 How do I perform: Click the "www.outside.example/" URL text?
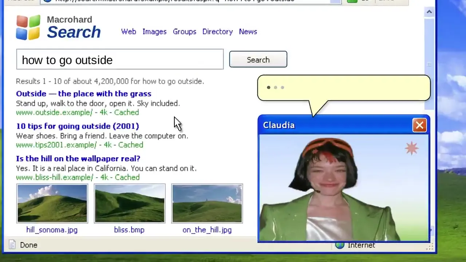(54, 112)
